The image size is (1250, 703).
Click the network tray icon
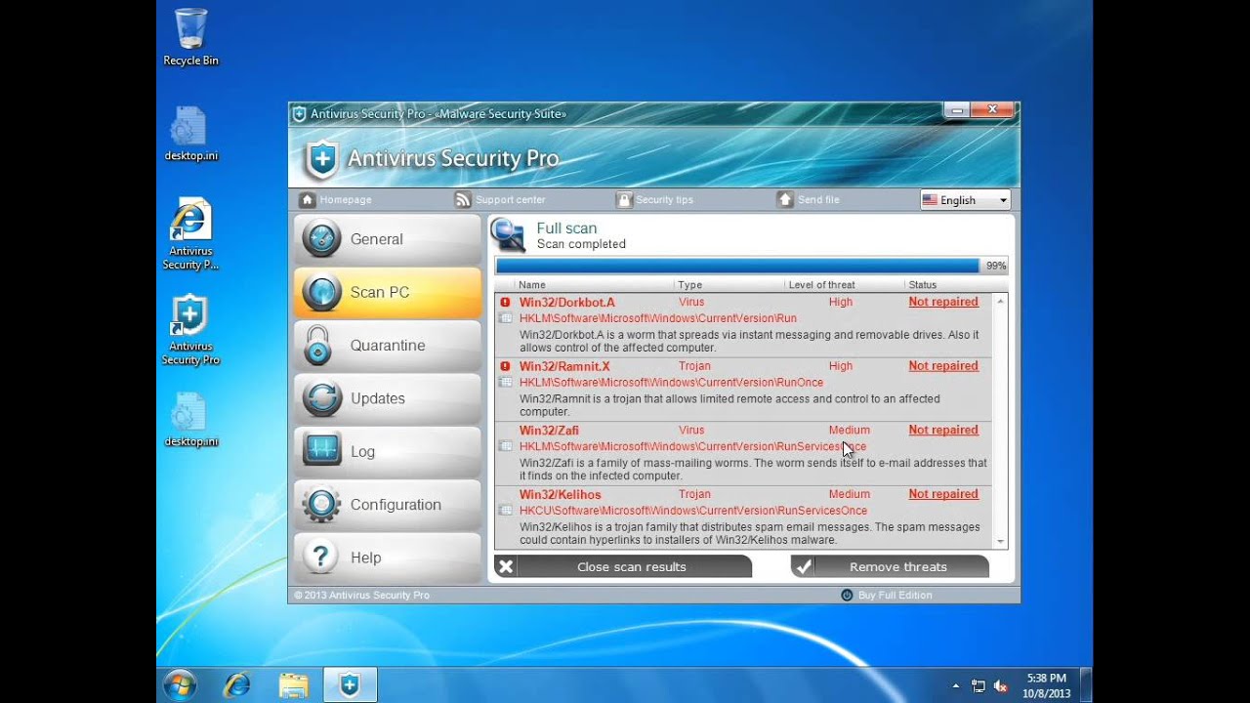click(979, 686)
